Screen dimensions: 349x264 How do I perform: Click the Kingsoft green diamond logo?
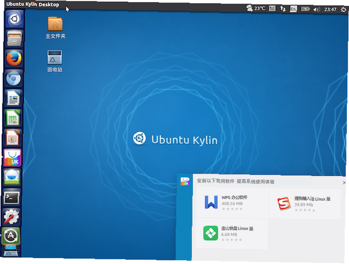click(210, 233)
